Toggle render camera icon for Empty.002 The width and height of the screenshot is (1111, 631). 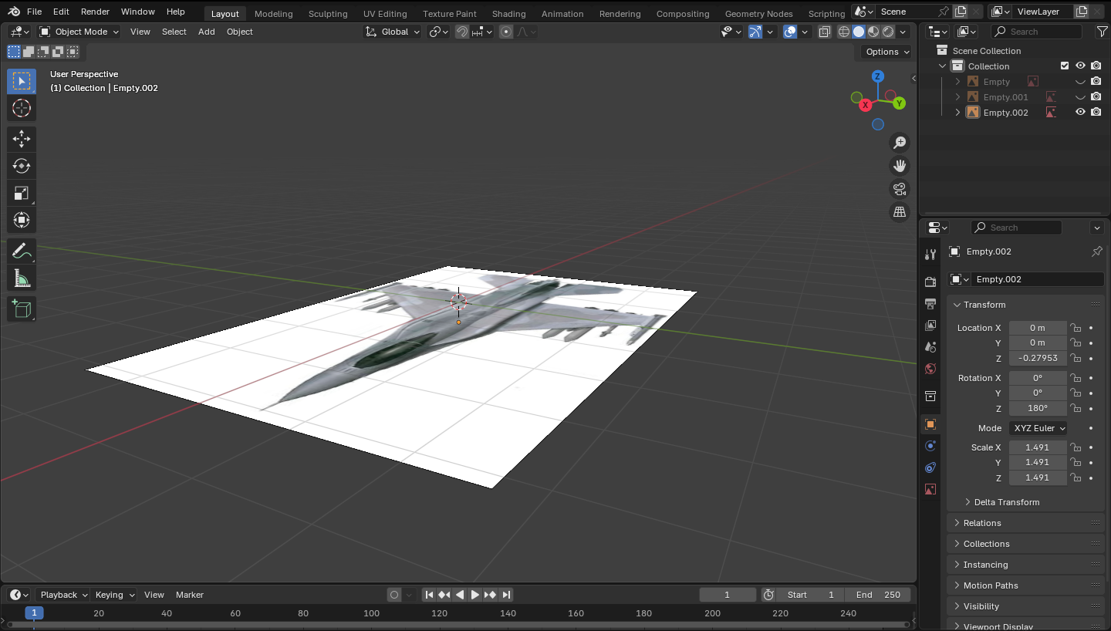1096,112
